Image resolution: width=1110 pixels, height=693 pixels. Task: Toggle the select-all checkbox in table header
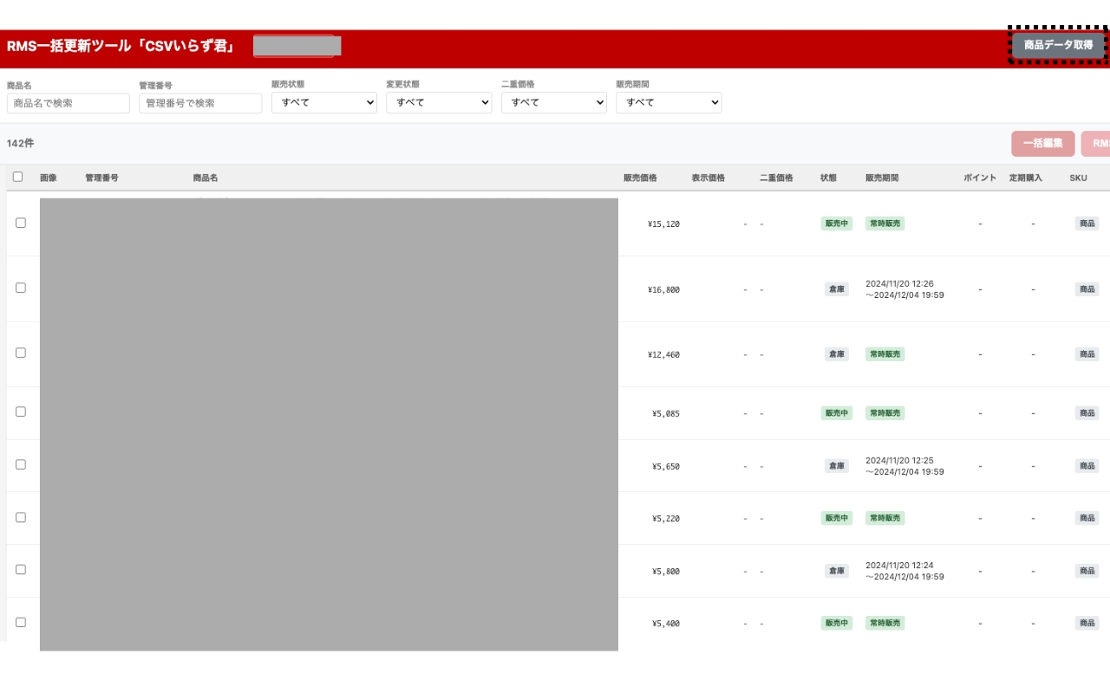coord(17,177)
